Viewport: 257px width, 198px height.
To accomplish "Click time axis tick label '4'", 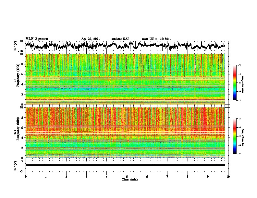I will pos(106,177).
